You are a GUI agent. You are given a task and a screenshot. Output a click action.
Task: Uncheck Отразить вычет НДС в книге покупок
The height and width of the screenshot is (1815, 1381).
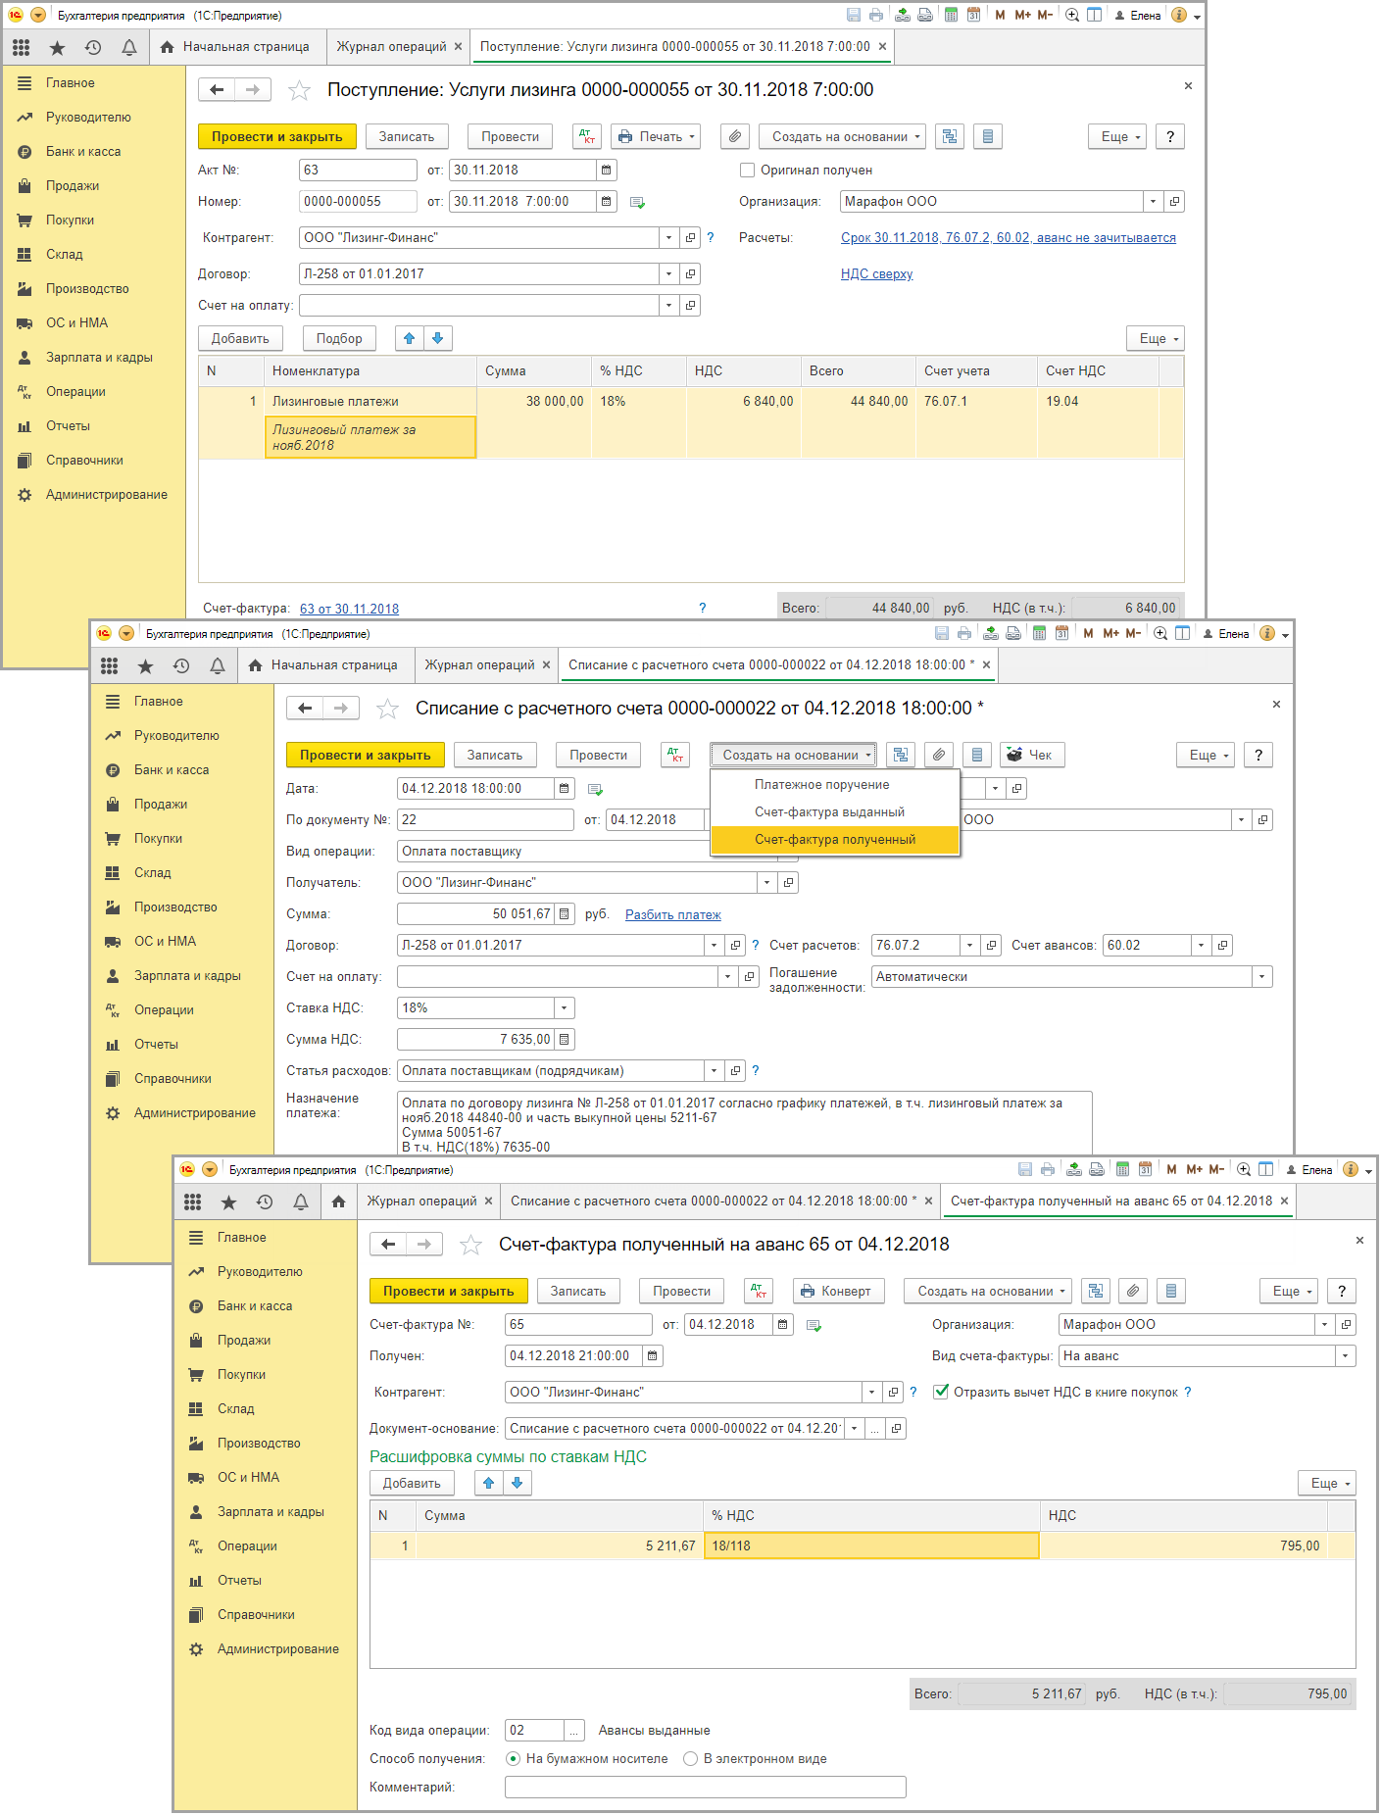pyautogui.click(x=941, y=1393)
